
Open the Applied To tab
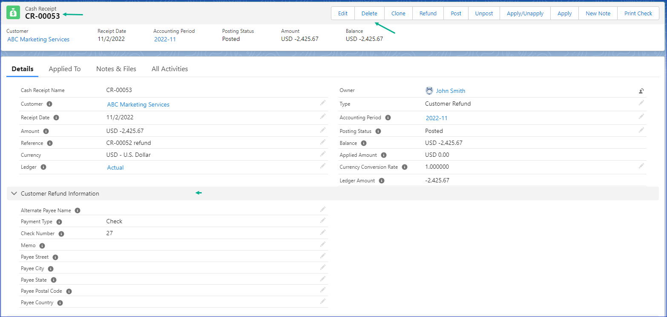pos(65,69)
